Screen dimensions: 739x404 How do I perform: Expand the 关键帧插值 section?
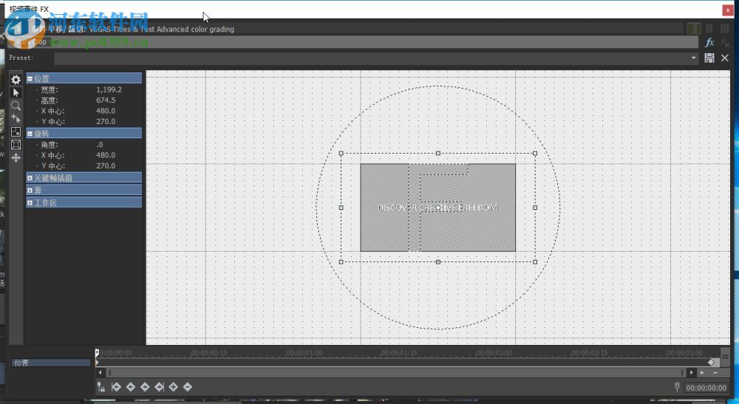tap(30, 178)
